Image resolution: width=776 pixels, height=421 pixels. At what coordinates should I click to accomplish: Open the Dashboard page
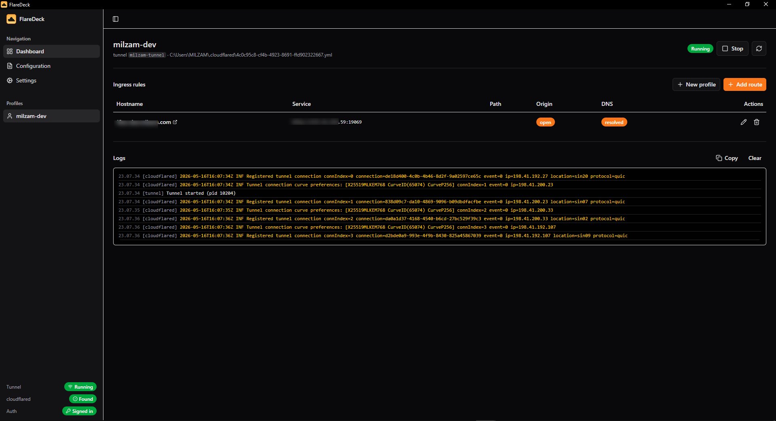51,51
